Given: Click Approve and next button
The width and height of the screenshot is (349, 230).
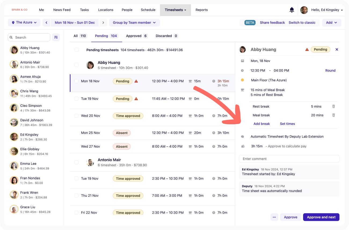Looking at the screenshot, I should pos(321,217).
